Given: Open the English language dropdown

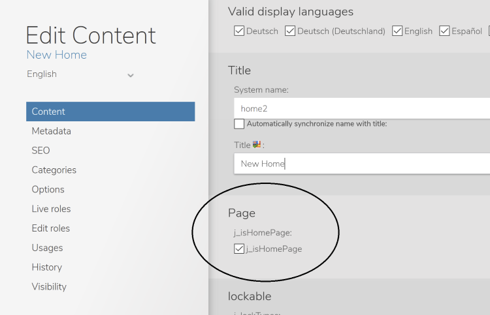Looking at the screenshot, I should pos(80,74).
